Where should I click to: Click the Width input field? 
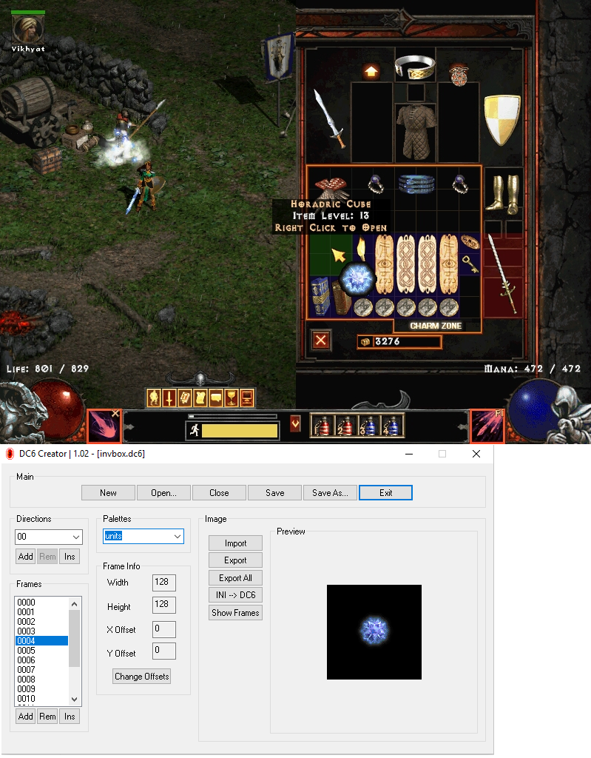[x=163, y=583]
